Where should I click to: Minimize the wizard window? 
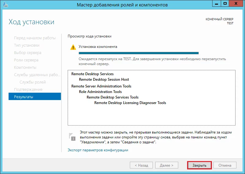point(216,4)
